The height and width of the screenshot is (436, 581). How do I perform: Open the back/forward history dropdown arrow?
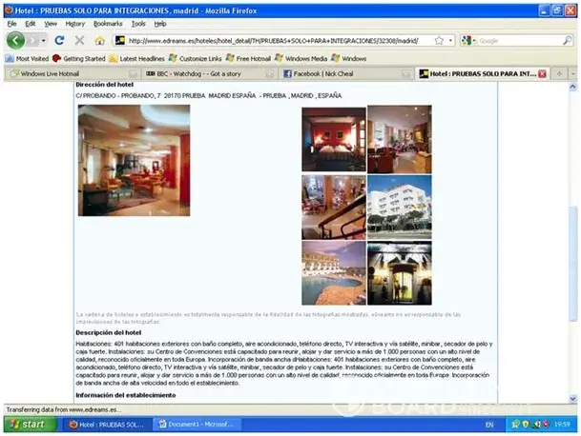(44, 40)
